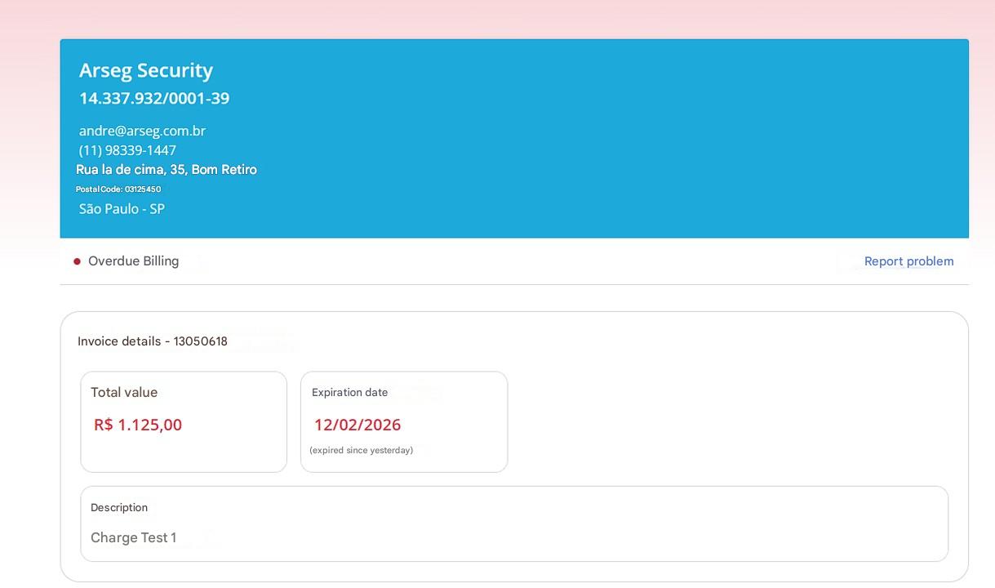Select the company ID 14.337.932/0001-39

point(153,99)
